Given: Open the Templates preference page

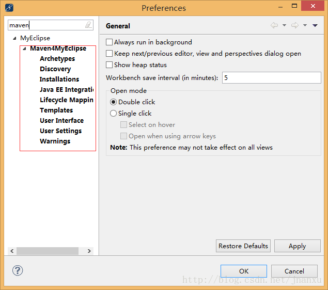Looking at the screenshot, I should click(56, 110).
